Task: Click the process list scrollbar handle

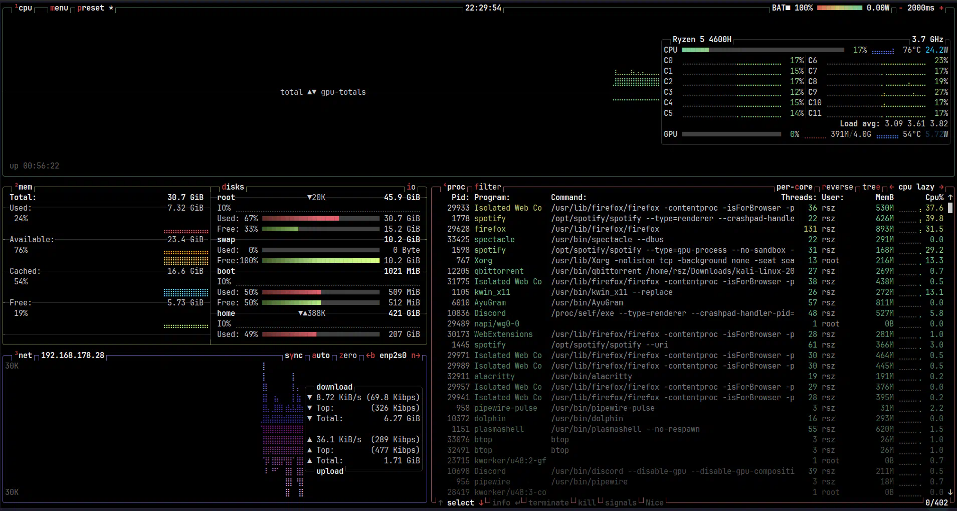Action: coord(950,208)
